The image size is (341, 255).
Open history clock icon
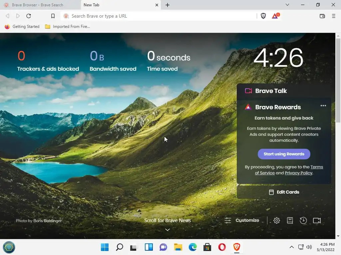click(303, 220)
